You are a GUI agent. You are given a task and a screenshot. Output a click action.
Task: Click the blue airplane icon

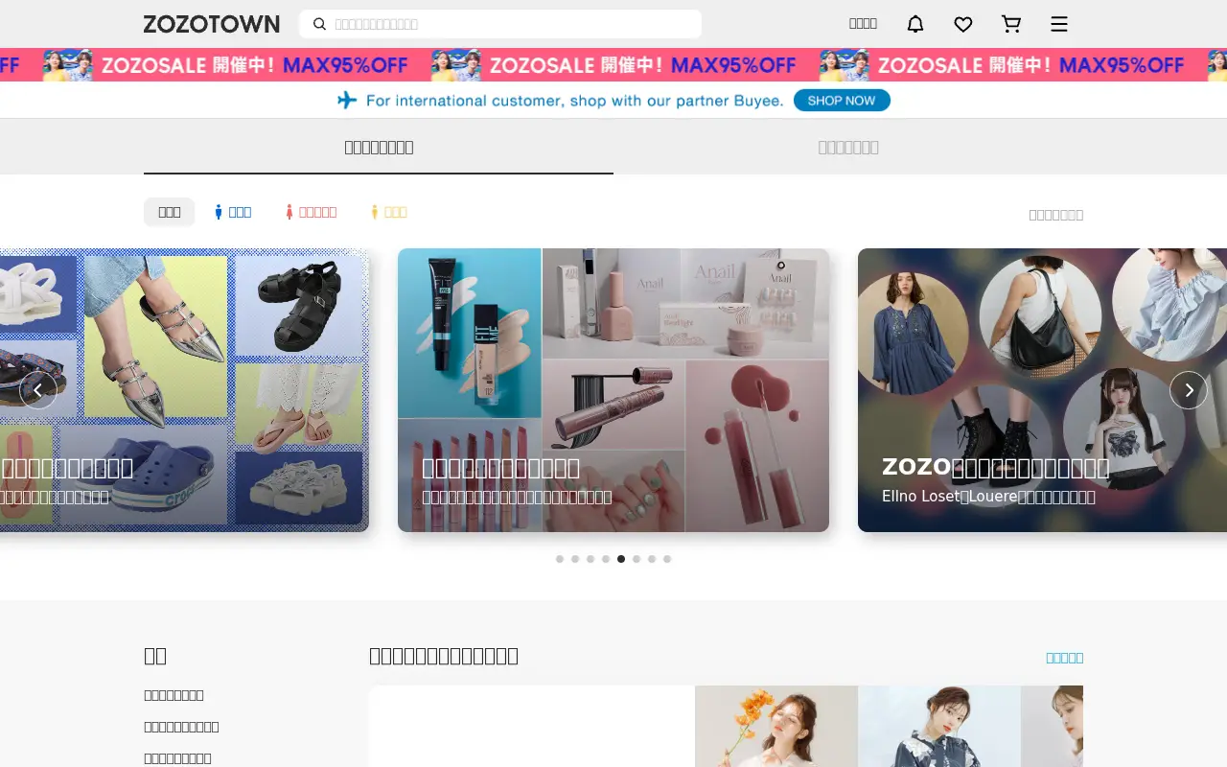347,100
